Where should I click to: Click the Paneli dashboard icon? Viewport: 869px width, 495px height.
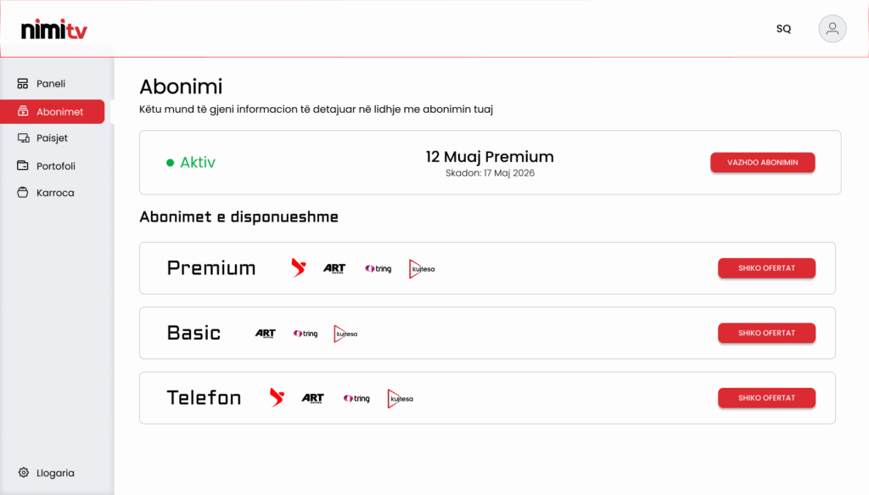tap(23, 84)
